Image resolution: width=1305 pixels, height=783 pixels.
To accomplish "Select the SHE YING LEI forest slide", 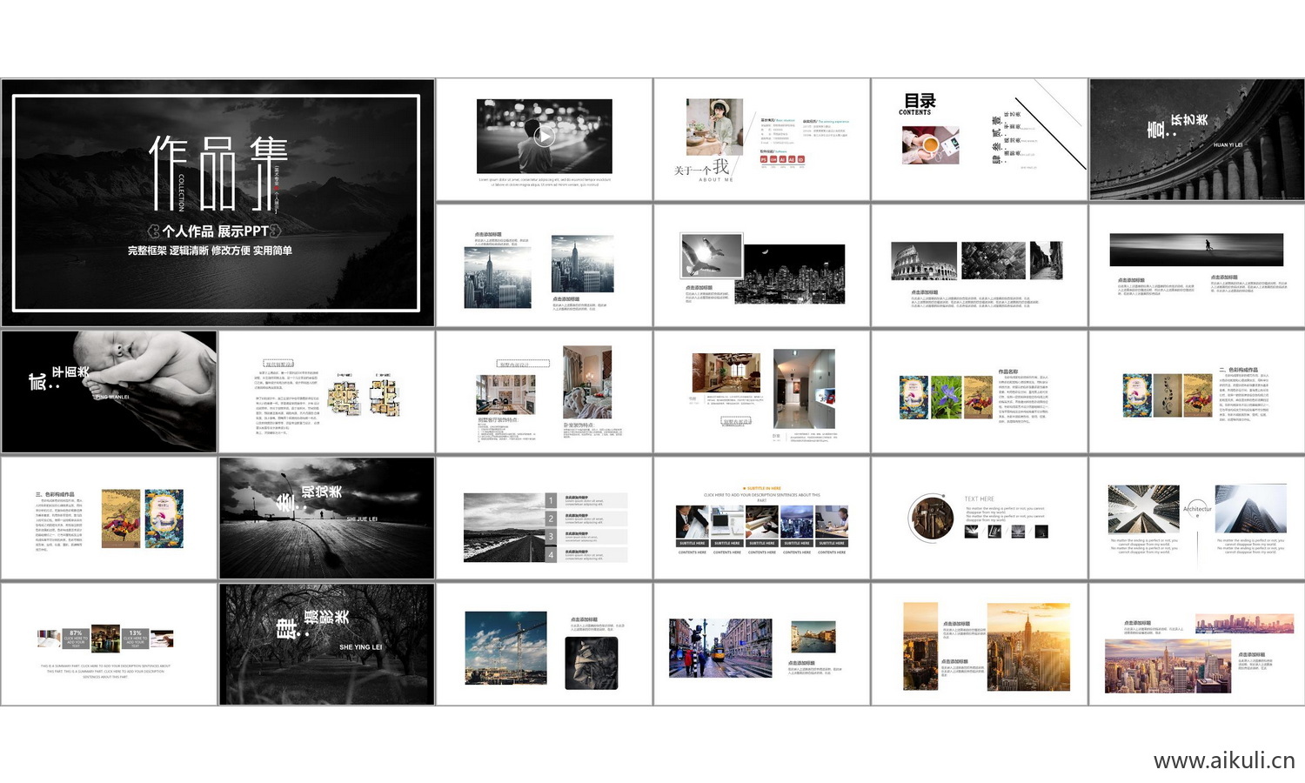I will click(326, 644).
